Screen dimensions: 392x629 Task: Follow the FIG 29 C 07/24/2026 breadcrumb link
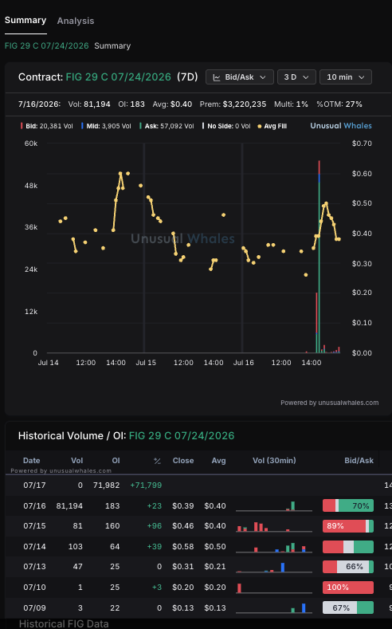(x=46, y=45)
